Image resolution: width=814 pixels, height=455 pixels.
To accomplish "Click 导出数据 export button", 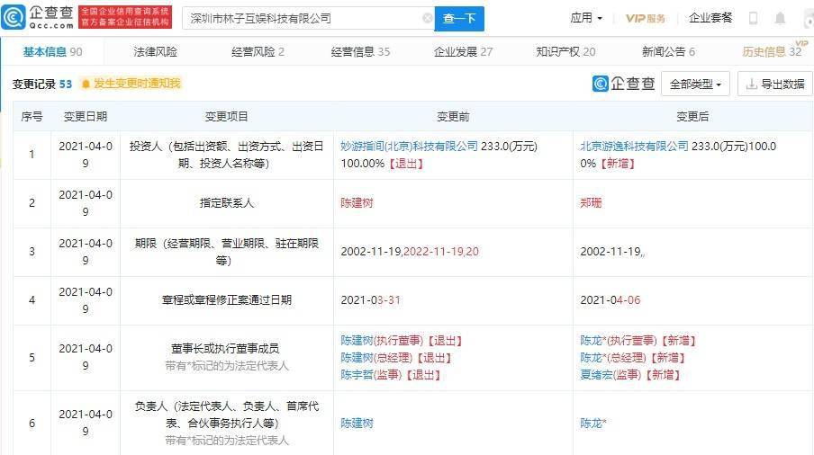I will pyautogui.click(x=775, y=84).
